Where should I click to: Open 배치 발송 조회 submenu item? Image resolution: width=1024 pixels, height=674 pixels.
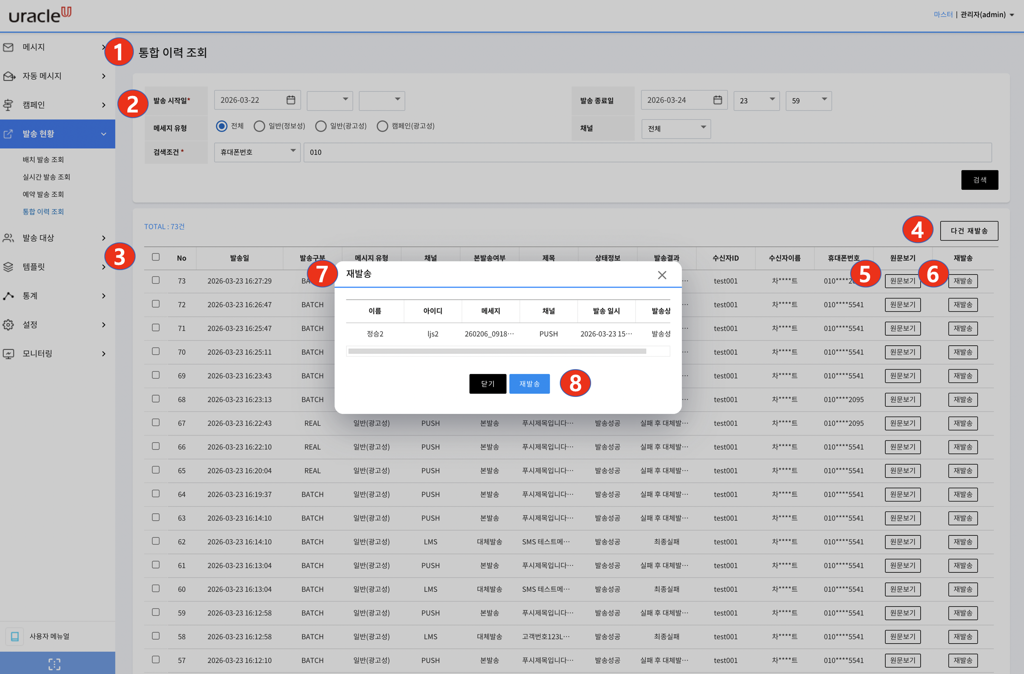[43, 159]
